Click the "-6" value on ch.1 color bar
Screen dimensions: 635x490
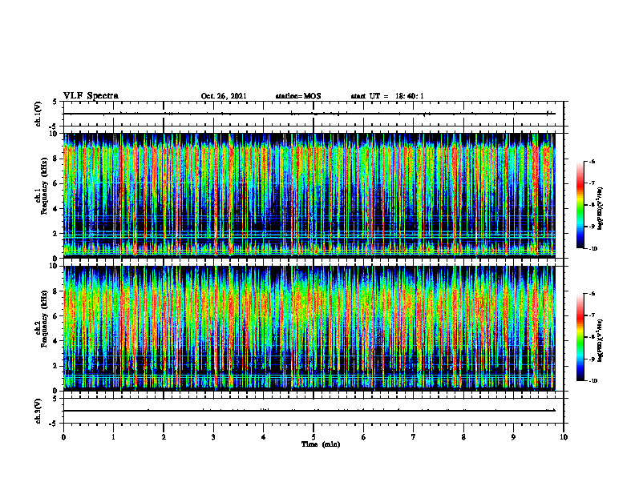[592, 161]
